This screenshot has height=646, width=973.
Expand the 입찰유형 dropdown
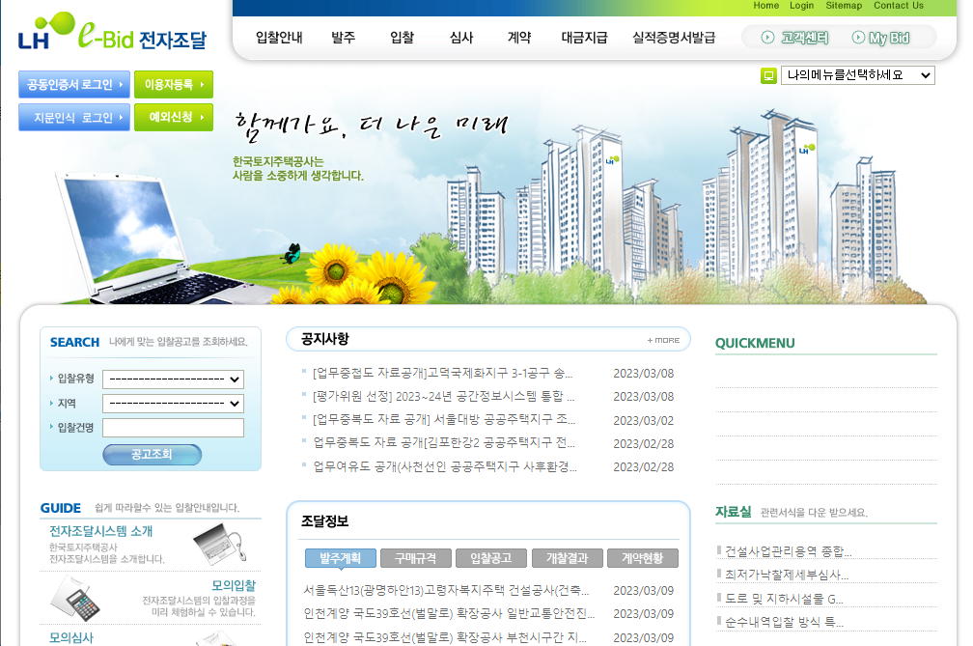tap(173, 379)
